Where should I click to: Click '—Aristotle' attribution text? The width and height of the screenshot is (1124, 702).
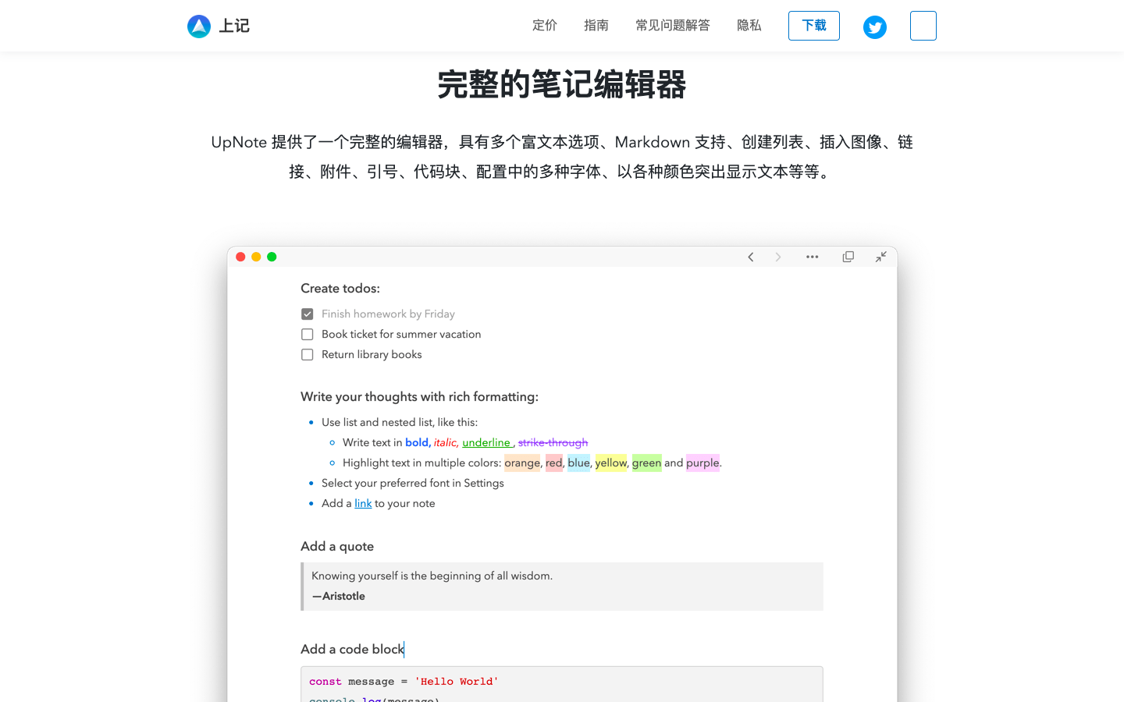[x=339, y=596]
